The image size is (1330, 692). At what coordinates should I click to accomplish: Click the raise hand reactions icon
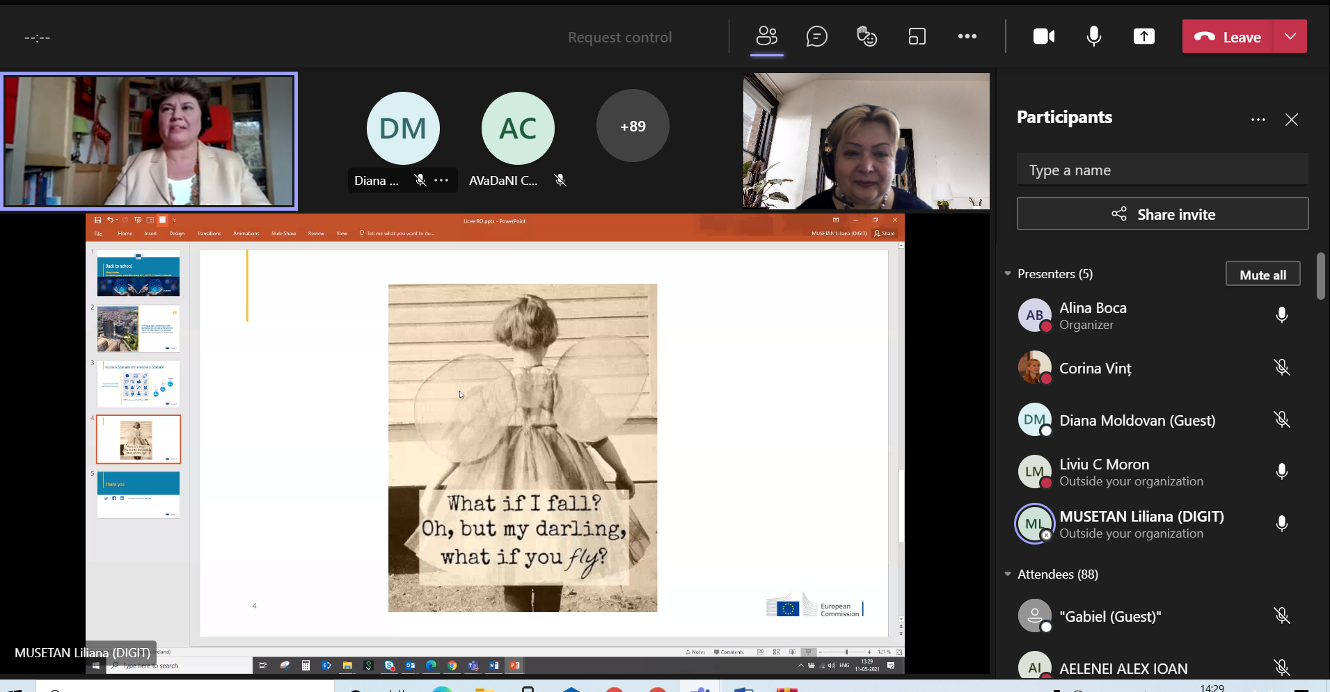866,36
